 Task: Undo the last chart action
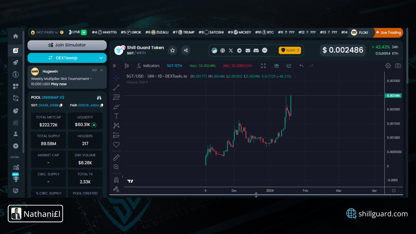pyautogui.click(x=301, y=66)
